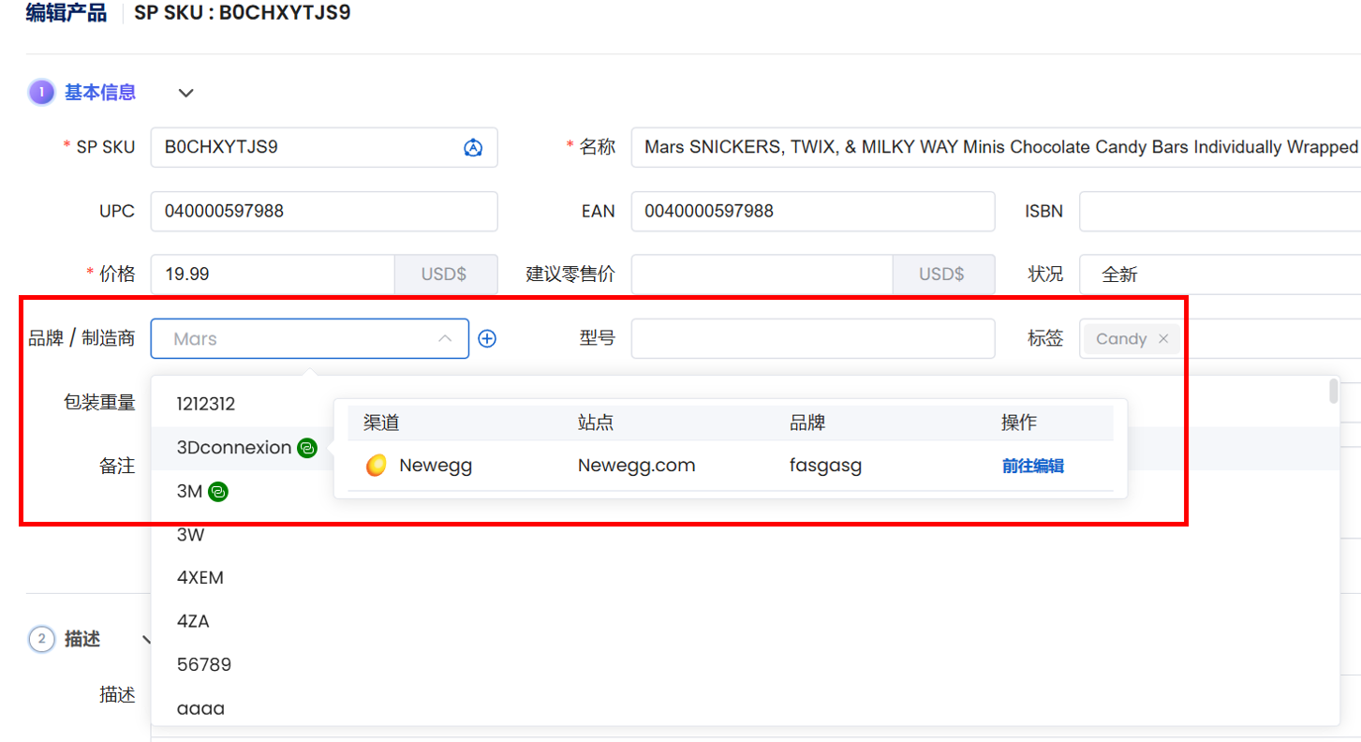Click the green link icon next to 3M
This screenshot has width=1361, height=742.
(218, 491)
